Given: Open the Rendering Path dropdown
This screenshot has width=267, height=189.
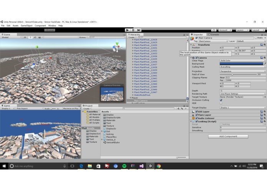Looking at the screenshot, I should click(243, 94).
